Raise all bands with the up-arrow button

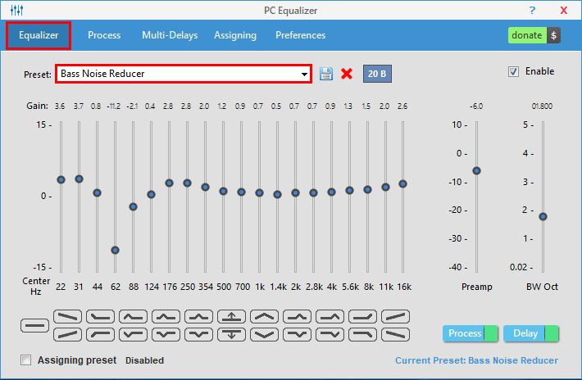click(232, 317)
